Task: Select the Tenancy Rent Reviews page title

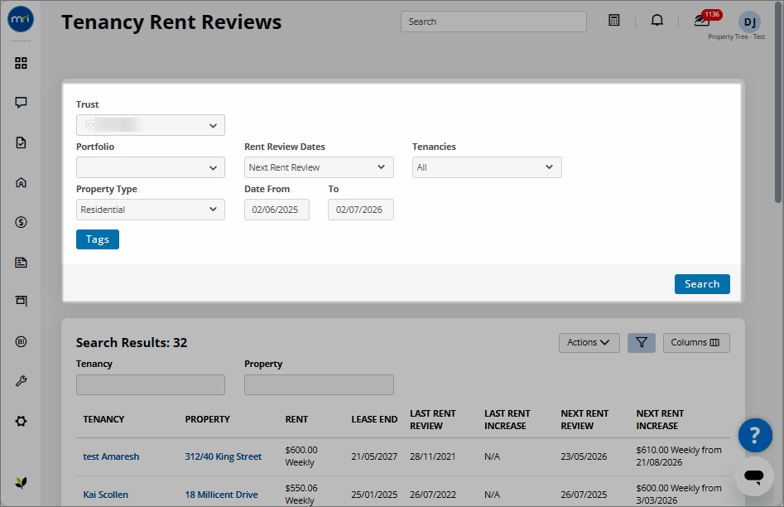Action: 171,22
